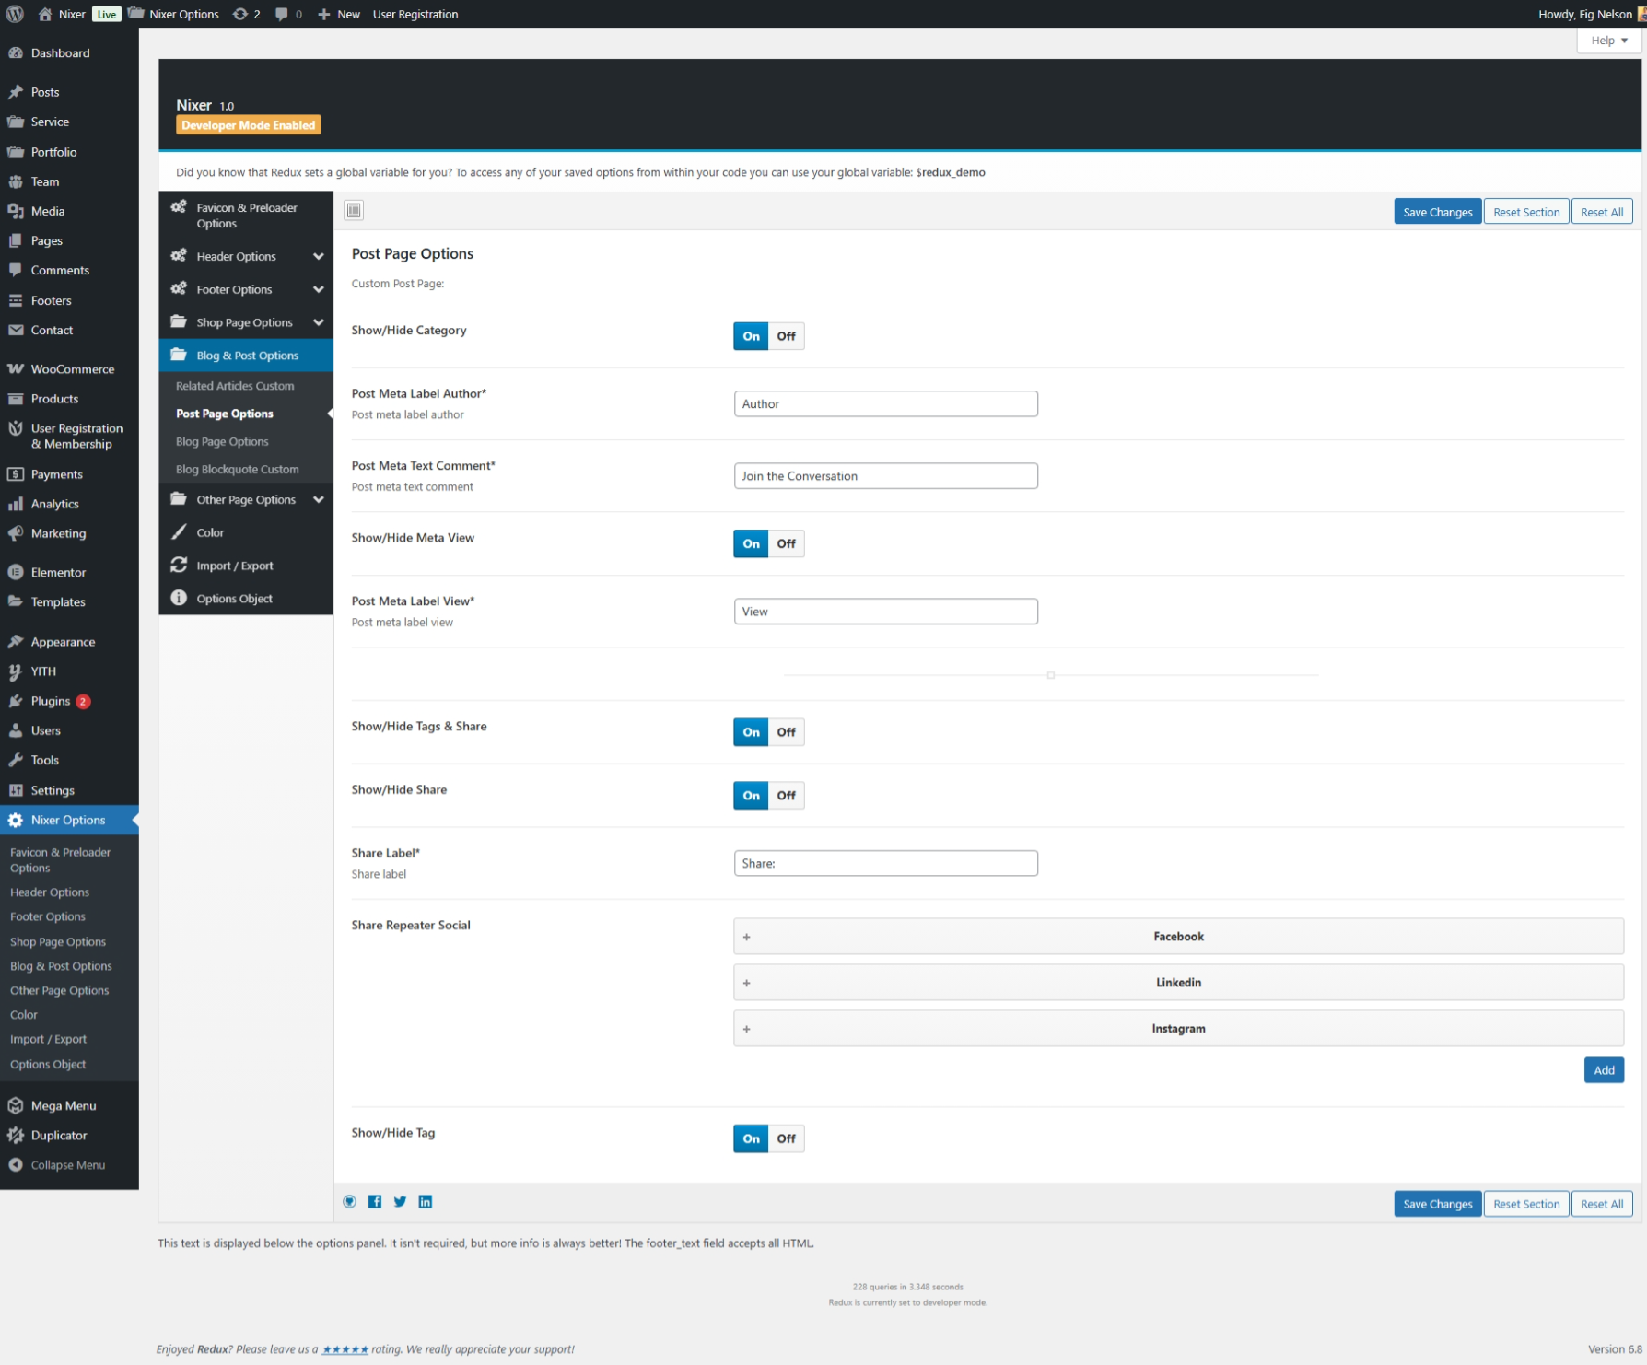Open the Facebook icon in panel footer
The image size is (1647, 1365).
tap(375, 1201)
